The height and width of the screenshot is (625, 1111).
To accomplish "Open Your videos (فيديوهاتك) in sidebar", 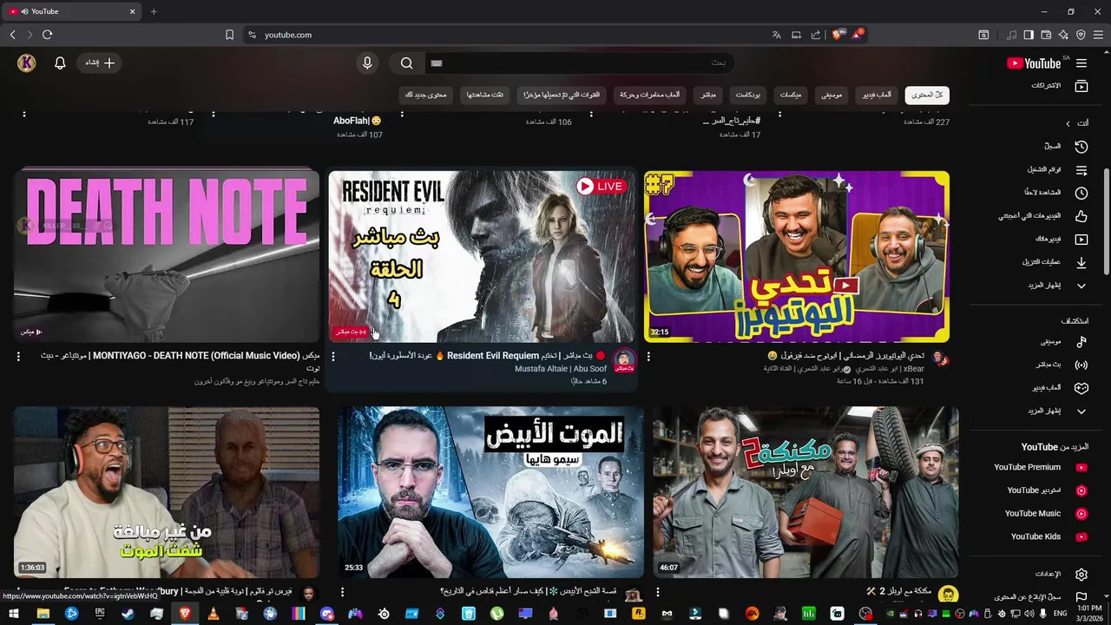I will pos(1061,239).
